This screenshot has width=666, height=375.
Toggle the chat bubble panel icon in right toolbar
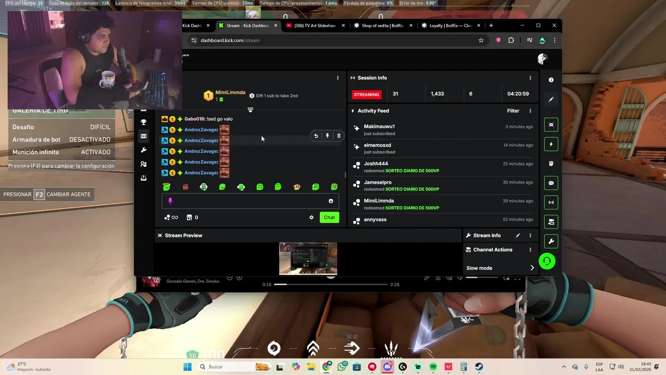tap(551, 183)
